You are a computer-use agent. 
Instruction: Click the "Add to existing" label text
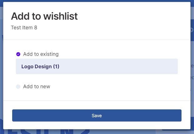pos(41,54)
